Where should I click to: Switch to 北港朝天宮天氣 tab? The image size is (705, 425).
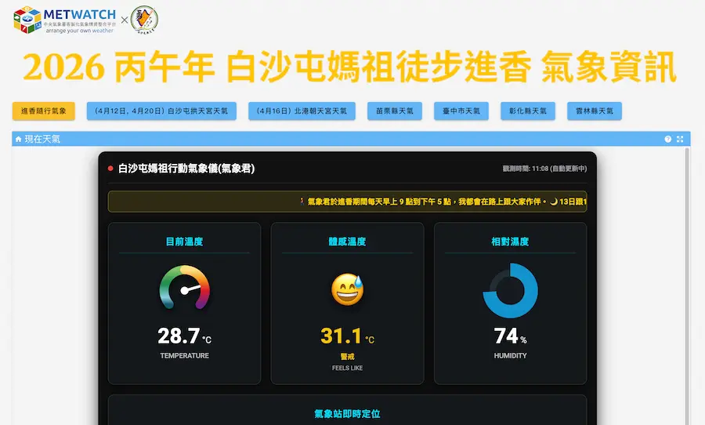[302, 111]
